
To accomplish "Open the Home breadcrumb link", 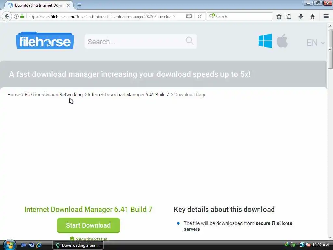I will pos(14,95).
